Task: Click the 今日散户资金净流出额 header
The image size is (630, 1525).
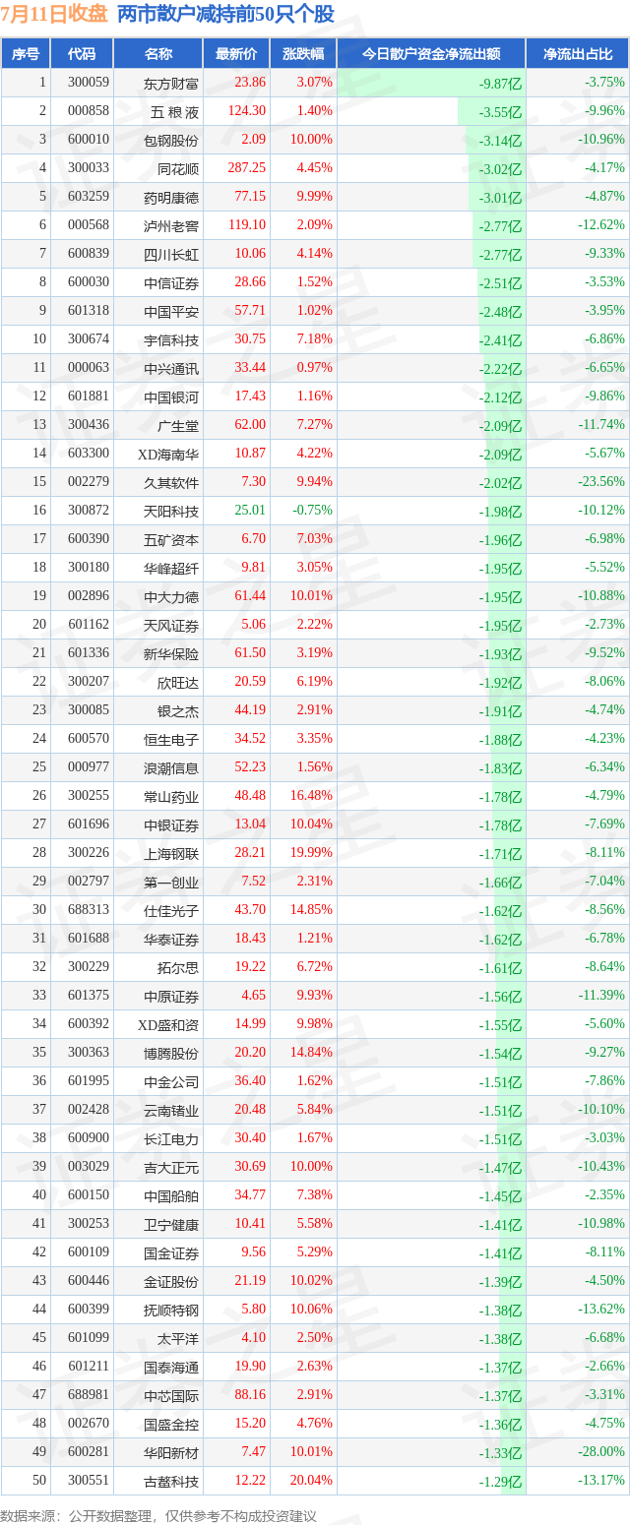Action: pos(431,54)
